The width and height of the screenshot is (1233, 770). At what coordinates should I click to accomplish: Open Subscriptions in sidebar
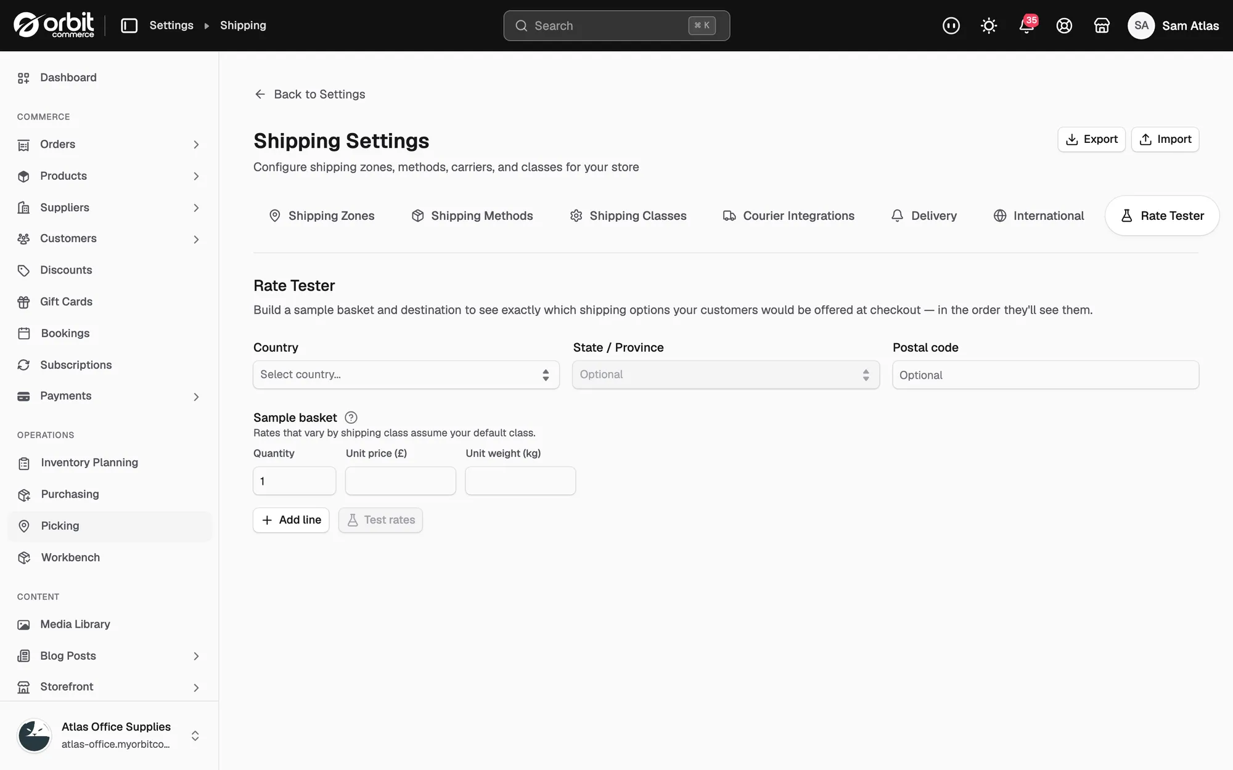(x=110, y=365)
